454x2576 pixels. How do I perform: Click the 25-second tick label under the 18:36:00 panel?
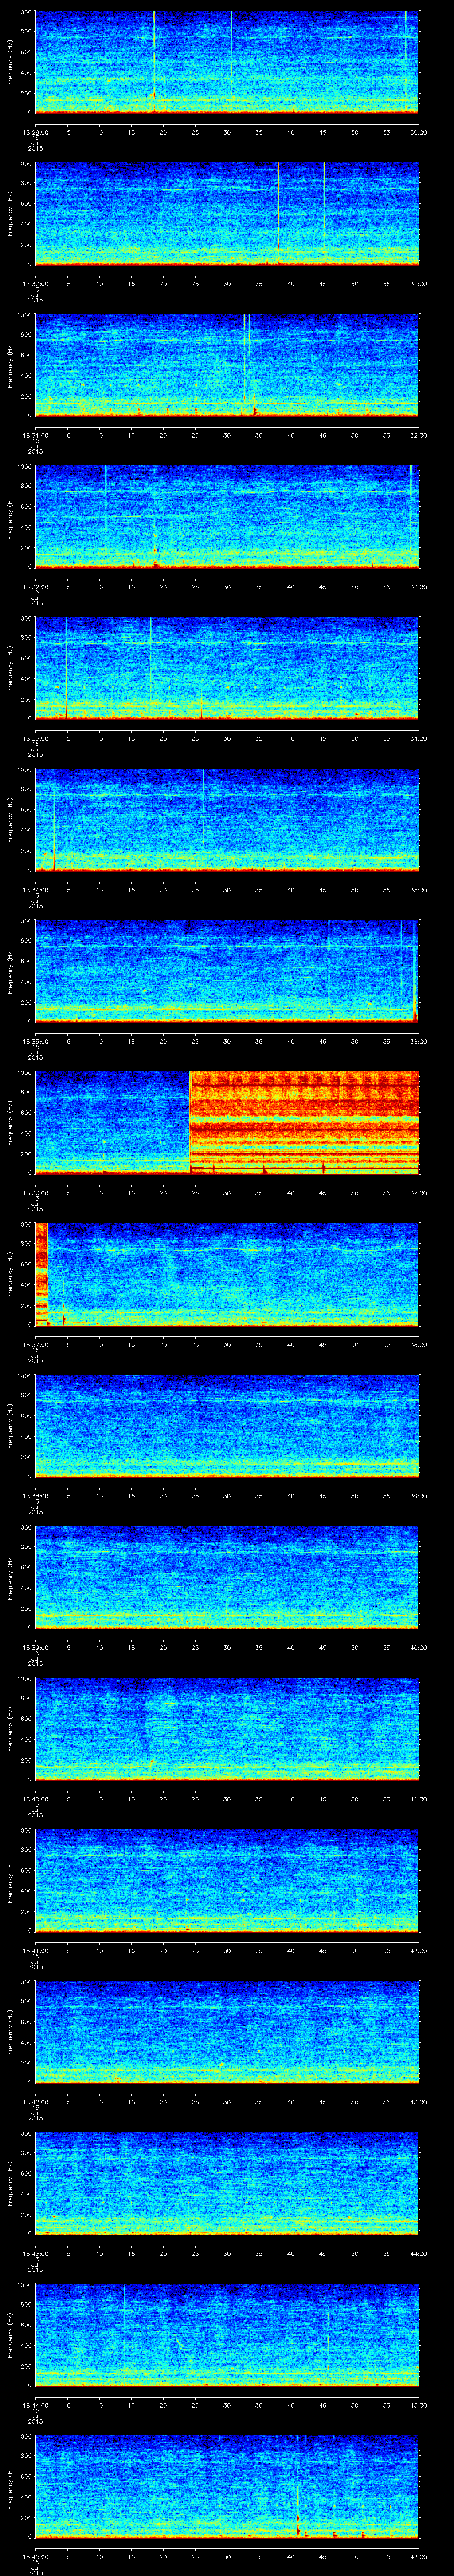pyautogui.click(x=195, y=1192)
